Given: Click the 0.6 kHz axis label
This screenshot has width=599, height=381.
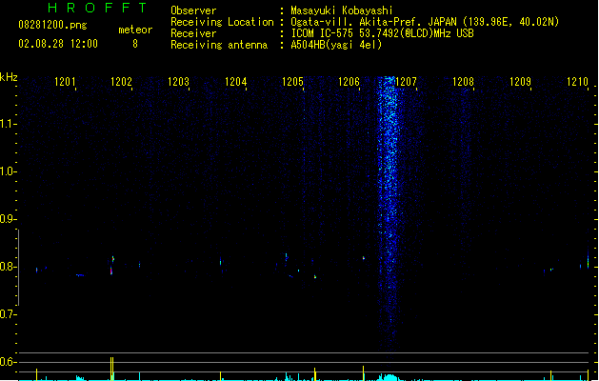Looking at the screenshot, I should coord(8,362).
